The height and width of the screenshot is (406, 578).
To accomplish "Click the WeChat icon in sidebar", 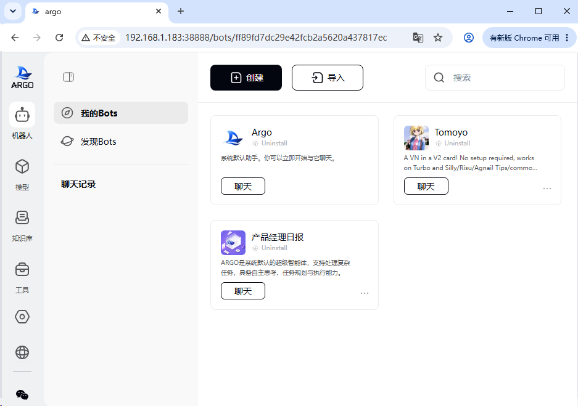I will (x=22, y=394).
